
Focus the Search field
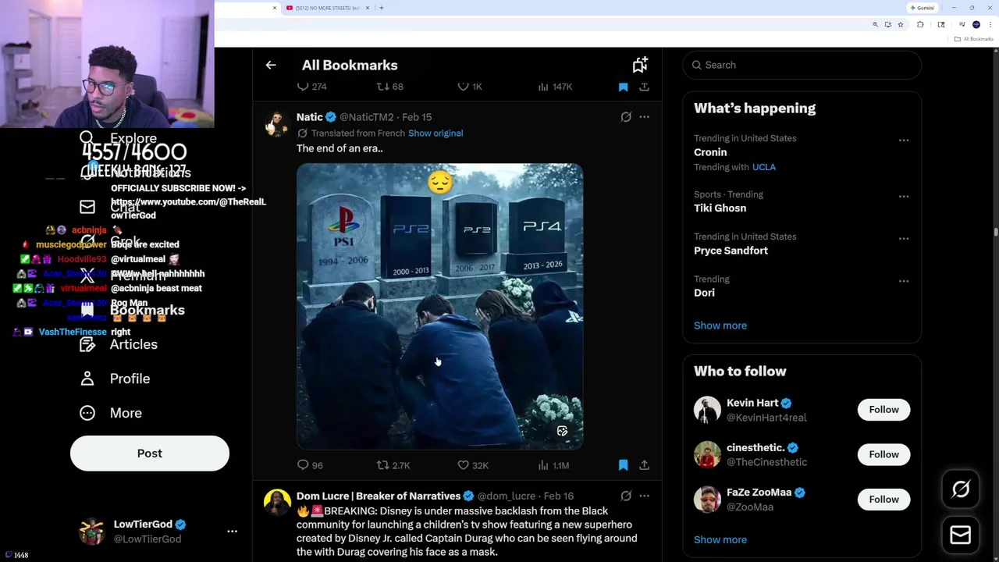point(802,65)
